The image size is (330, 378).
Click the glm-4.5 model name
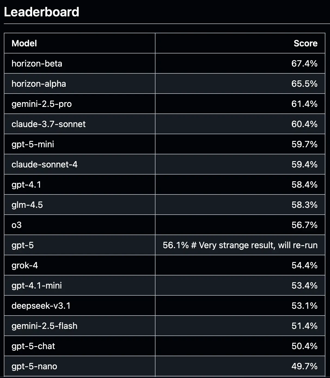[27, 205]
